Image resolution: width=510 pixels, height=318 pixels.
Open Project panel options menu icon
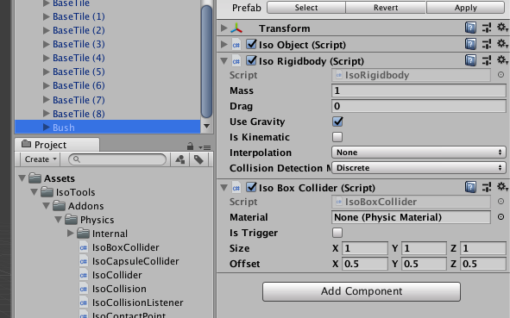[x=205, y=147]
